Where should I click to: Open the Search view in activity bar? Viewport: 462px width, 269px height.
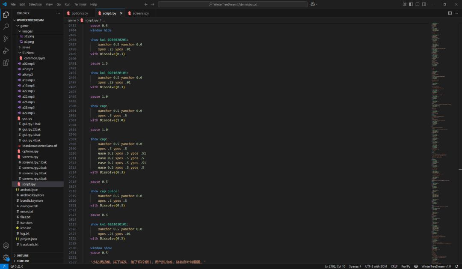coord(6,27)
